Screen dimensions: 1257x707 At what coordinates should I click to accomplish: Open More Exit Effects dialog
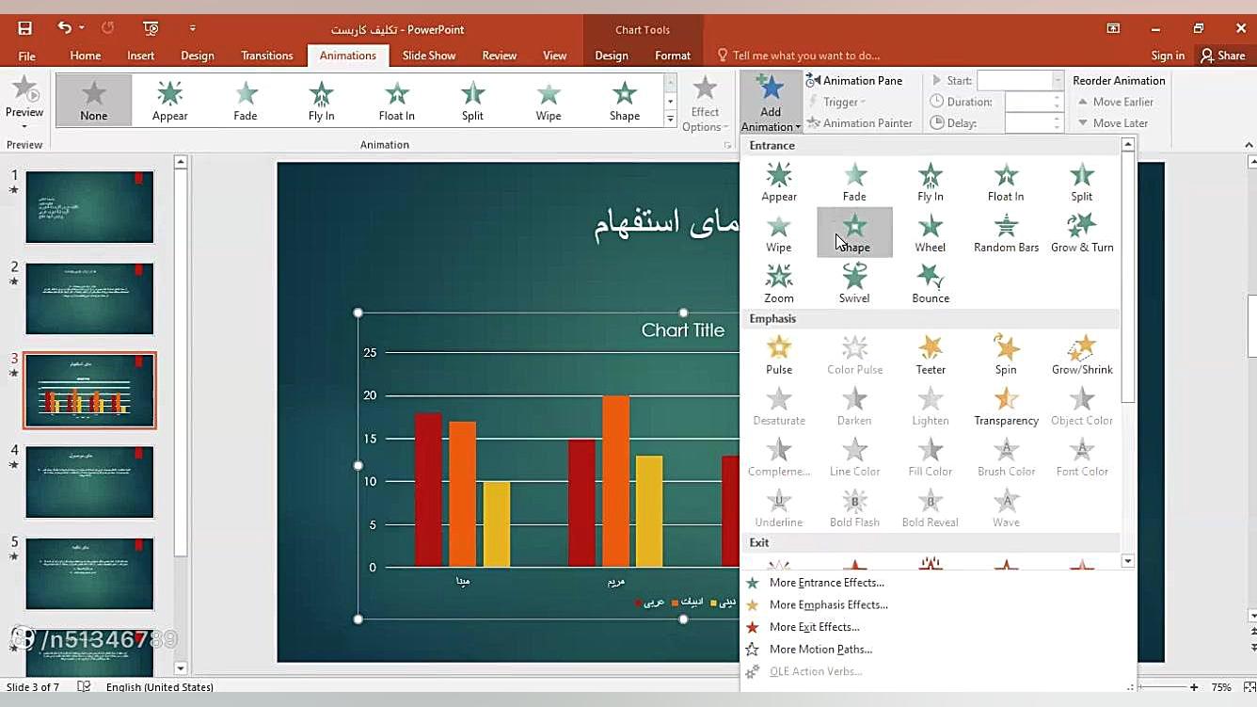[814, 627]
